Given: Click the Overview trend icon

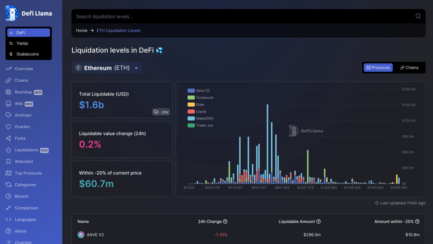Looking at the screenshot, I should [x=8, y=69].
